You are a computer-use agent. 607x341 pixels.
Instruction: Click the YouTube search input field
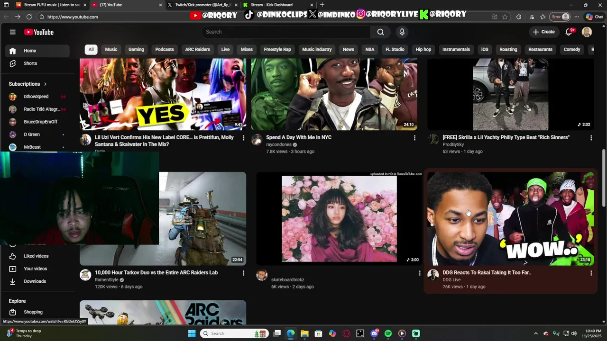pos(286,32)
